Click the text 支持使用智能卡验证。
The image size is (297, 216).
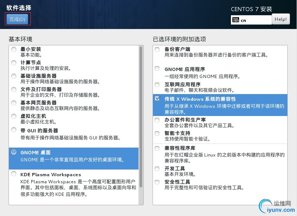187,139
